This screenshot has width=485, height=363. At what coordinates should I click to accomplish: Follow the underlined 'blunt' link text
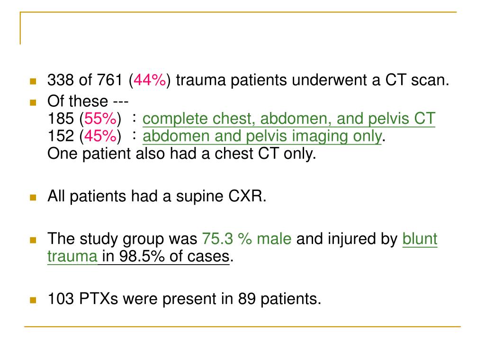point(420,239)
